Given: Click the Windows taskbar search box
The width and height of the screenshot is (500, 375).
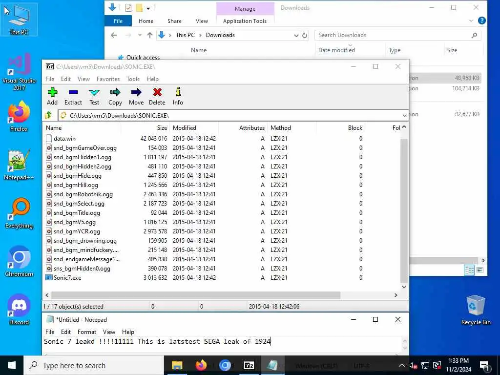Looking at the screenshot, I should click(x=94, y=365).
